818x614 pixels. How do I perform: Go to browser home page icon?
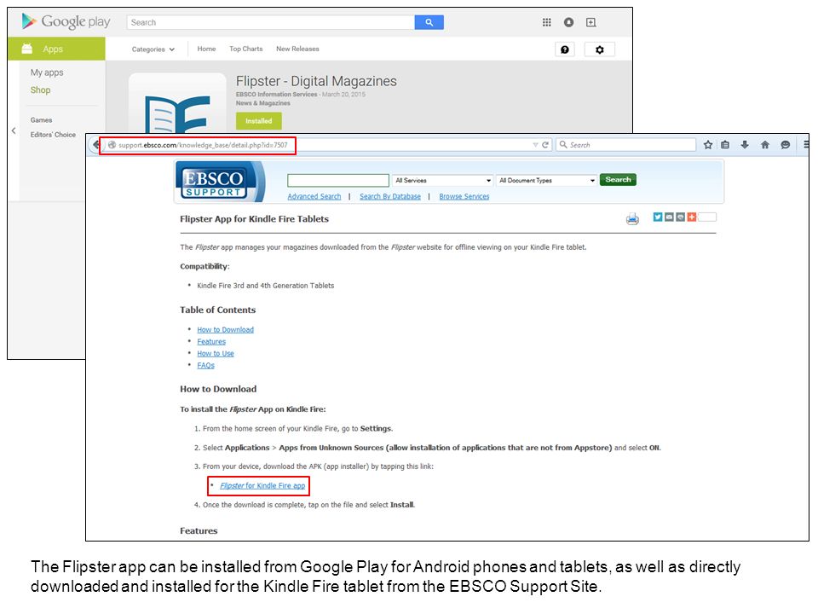[765, 145]
